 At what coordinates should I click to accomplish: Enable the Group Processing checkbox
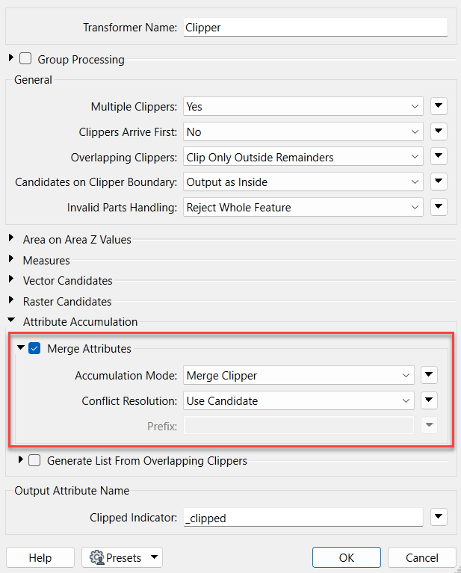click(25, 58)
